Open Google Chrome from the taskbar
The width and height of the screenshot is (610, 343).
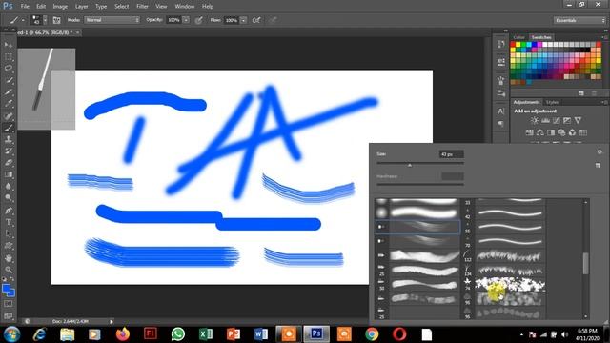click(x=372, y=334)
